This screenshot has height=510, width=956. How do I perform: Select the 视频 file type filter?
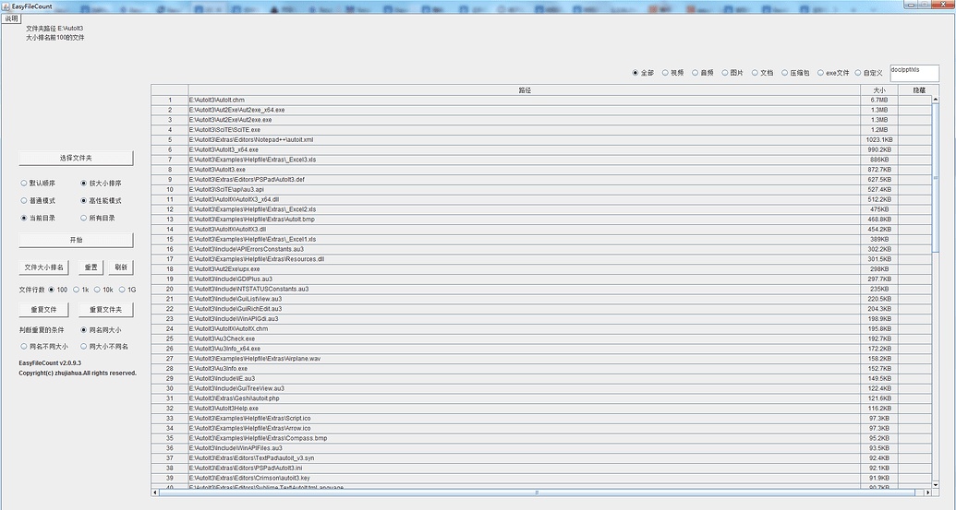(x=672, y=73)
